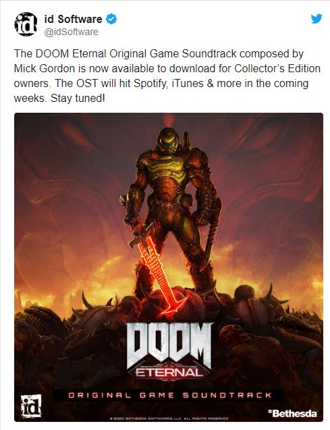Click the Original Game Soundtrack banner text

click(169, 395)
